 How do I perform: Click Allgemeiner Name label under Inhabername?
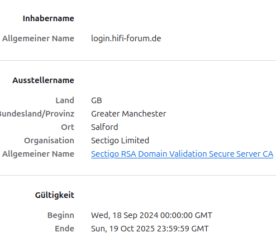click(38, 38)
